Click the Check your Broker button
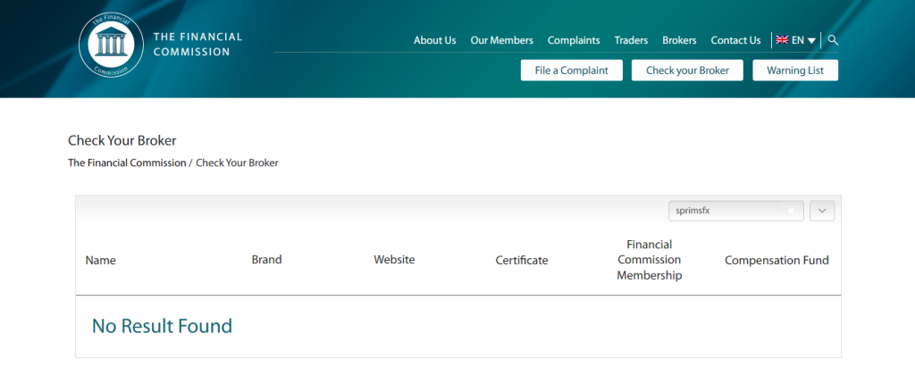The image size is (915, 384). click(x=687, y=70)
